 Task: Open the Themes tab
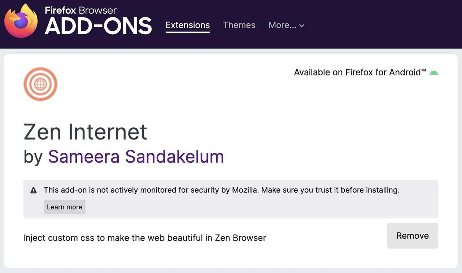[x=239, y=25]
